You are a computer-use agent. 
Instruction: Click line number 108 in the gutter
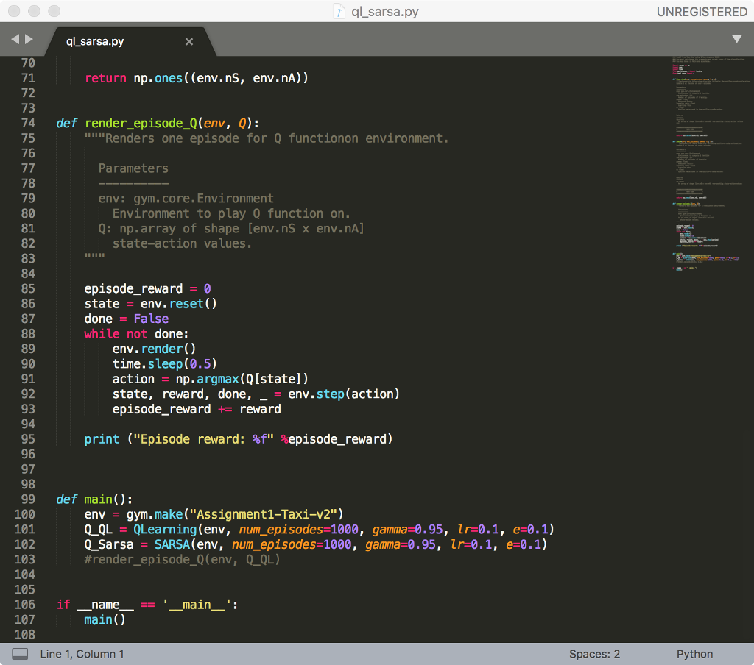pos(24,635)
